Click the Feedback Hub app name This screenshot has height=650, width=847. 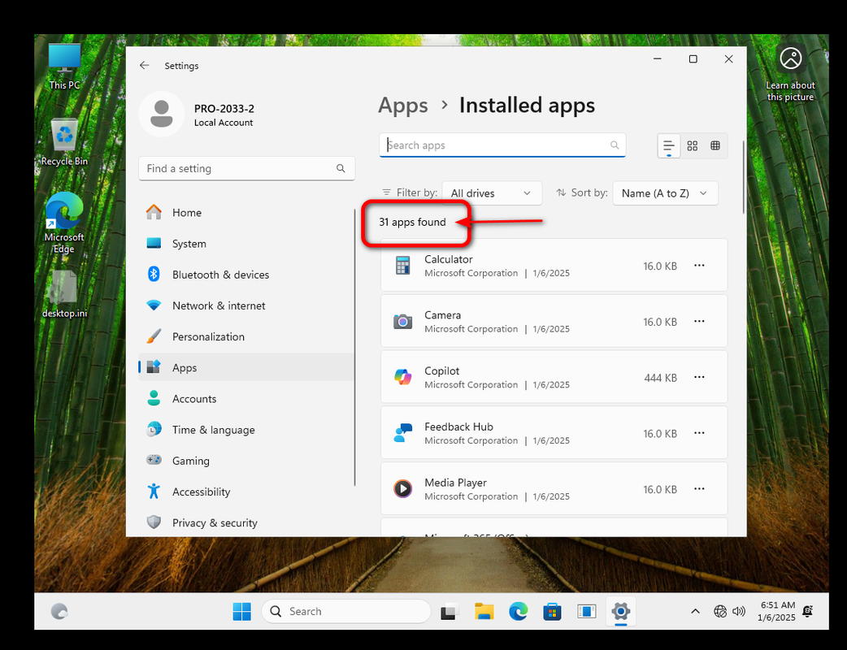click(x=458, y=427)
